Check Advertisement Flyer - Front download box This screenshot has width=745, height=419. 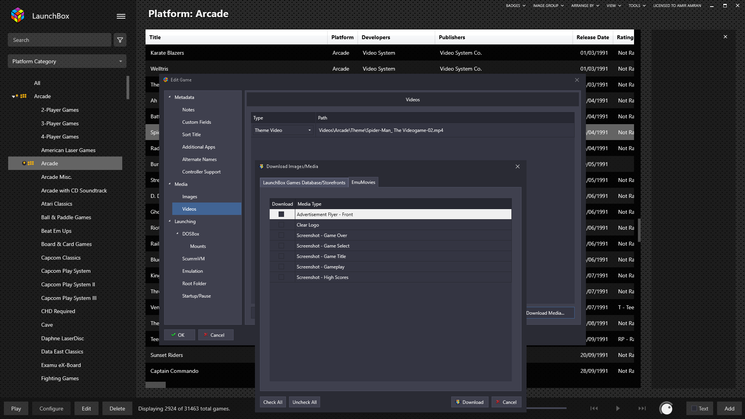pos(281,214)
